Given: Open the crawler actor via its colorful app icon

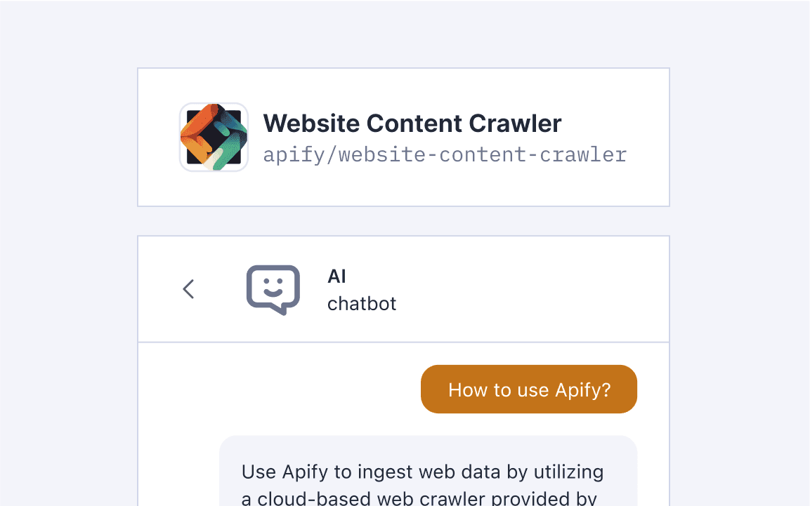Looking at the screenshot, I should (214, 137).
